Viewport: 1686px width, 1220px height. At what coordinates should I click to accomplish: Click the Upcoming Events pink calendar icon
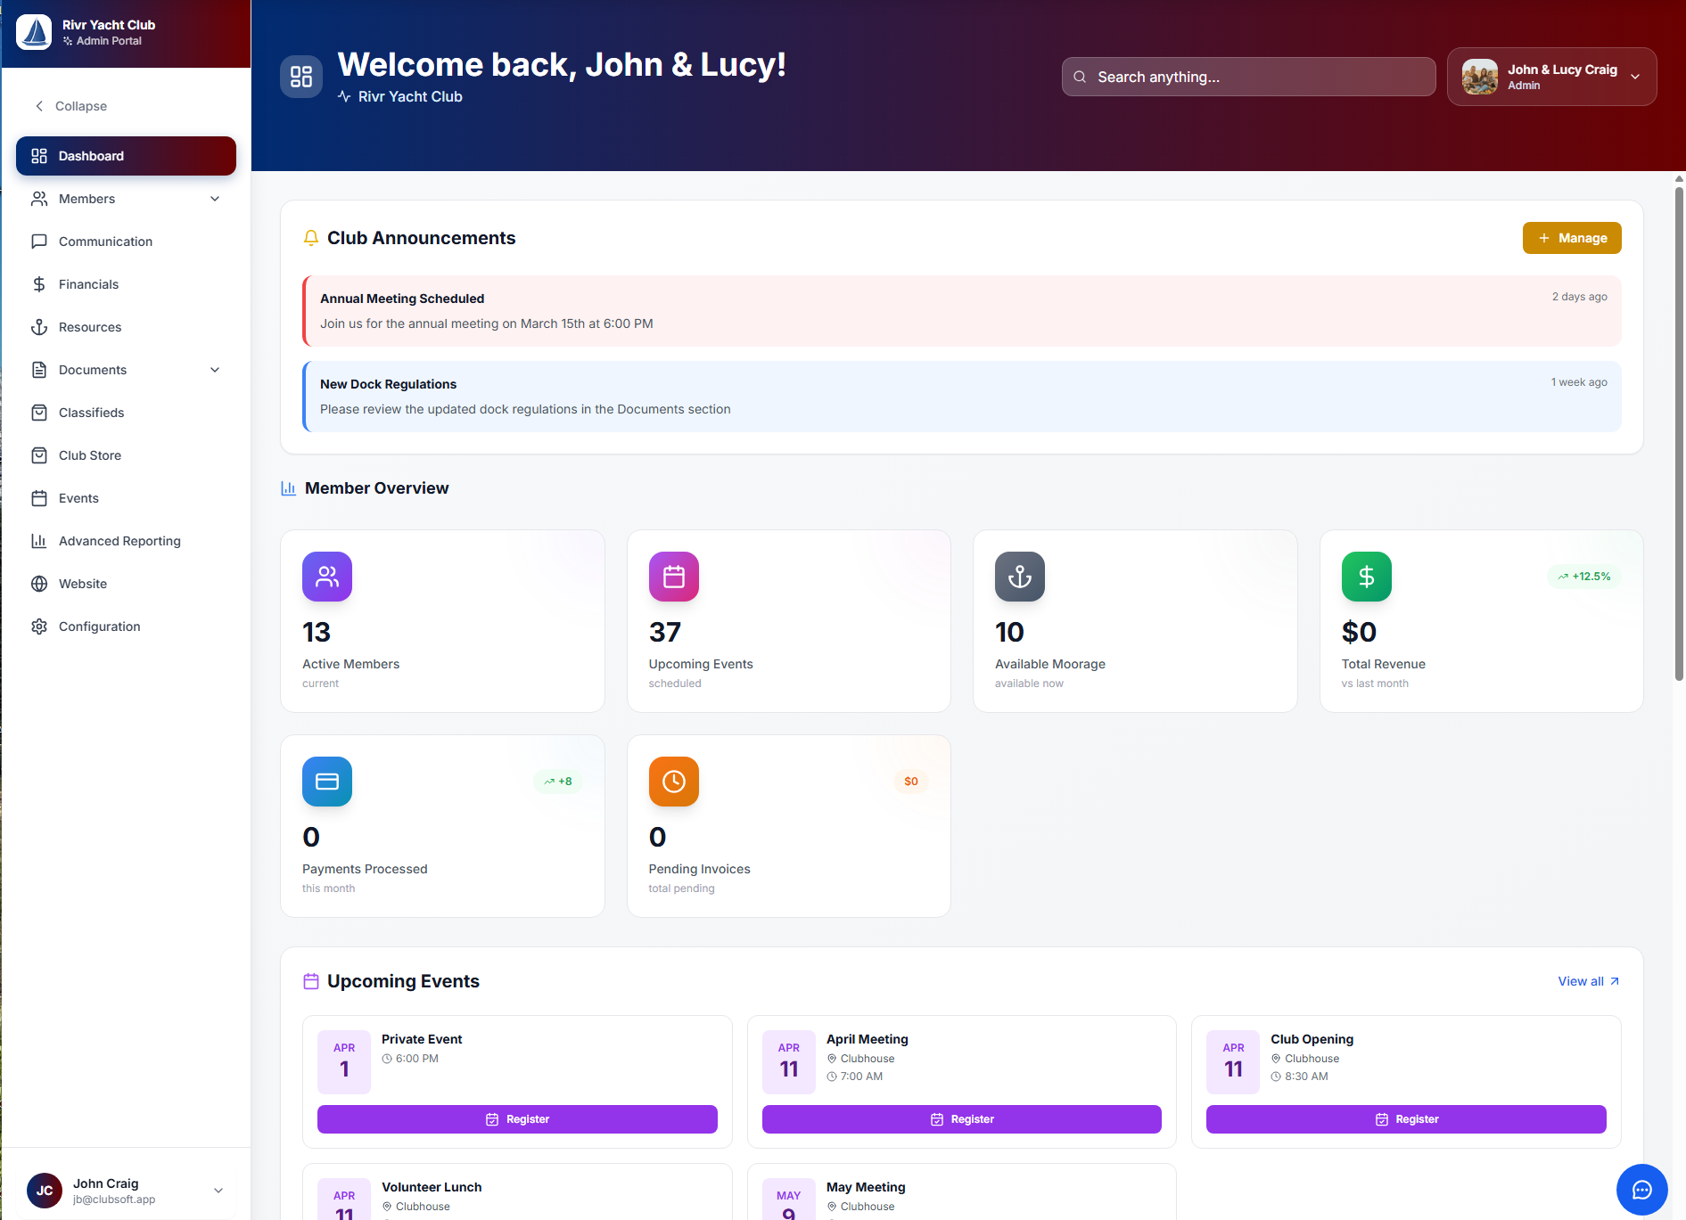click(674, 577)
